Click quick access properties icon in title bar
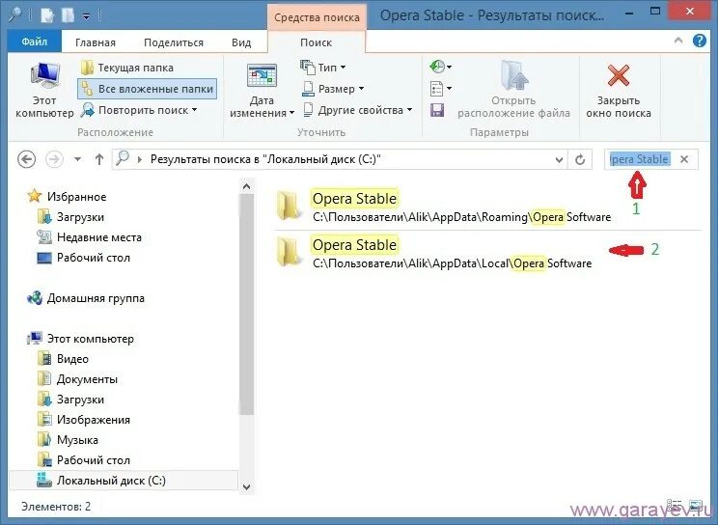This screenshot has height=525, width=718. pyautogui.click(x=47, y=16)
